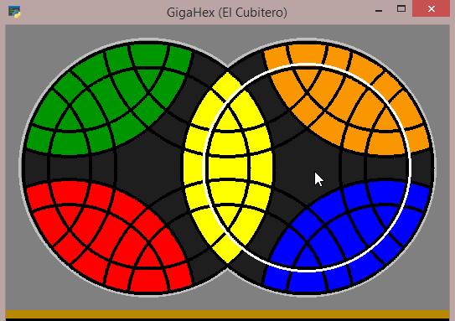The image size is (455, 321).
Task: Maximize the GigaHex window
Action: (401, 8)
